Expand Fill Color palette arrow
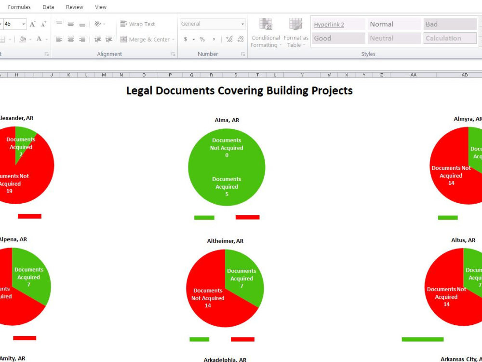Viewport: 482px width, 362px height. (x=30, y=40)
